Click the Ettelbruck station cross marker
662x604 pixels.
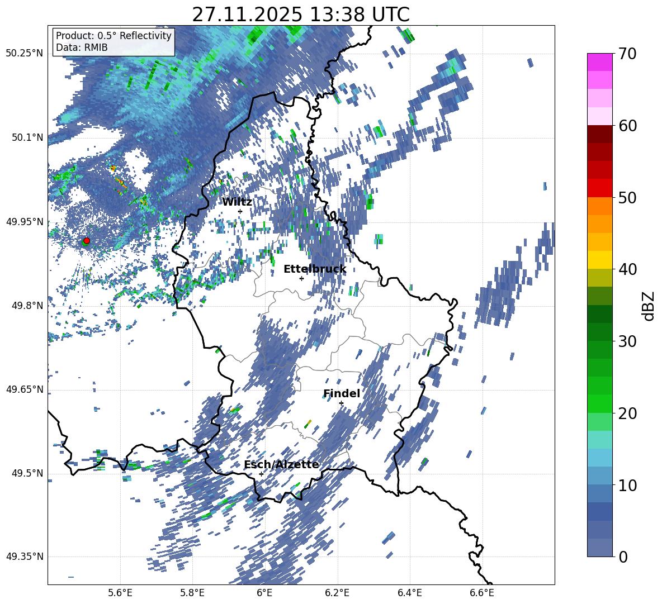click(x=301, y=278)
